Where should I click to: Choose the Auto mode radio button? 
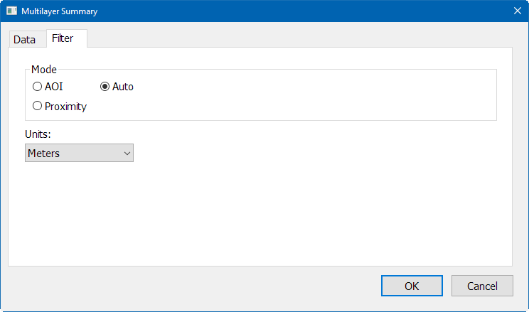(x=105, y=86)
